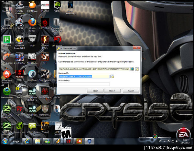Open the clock showing 8:22

click(185, 141)
